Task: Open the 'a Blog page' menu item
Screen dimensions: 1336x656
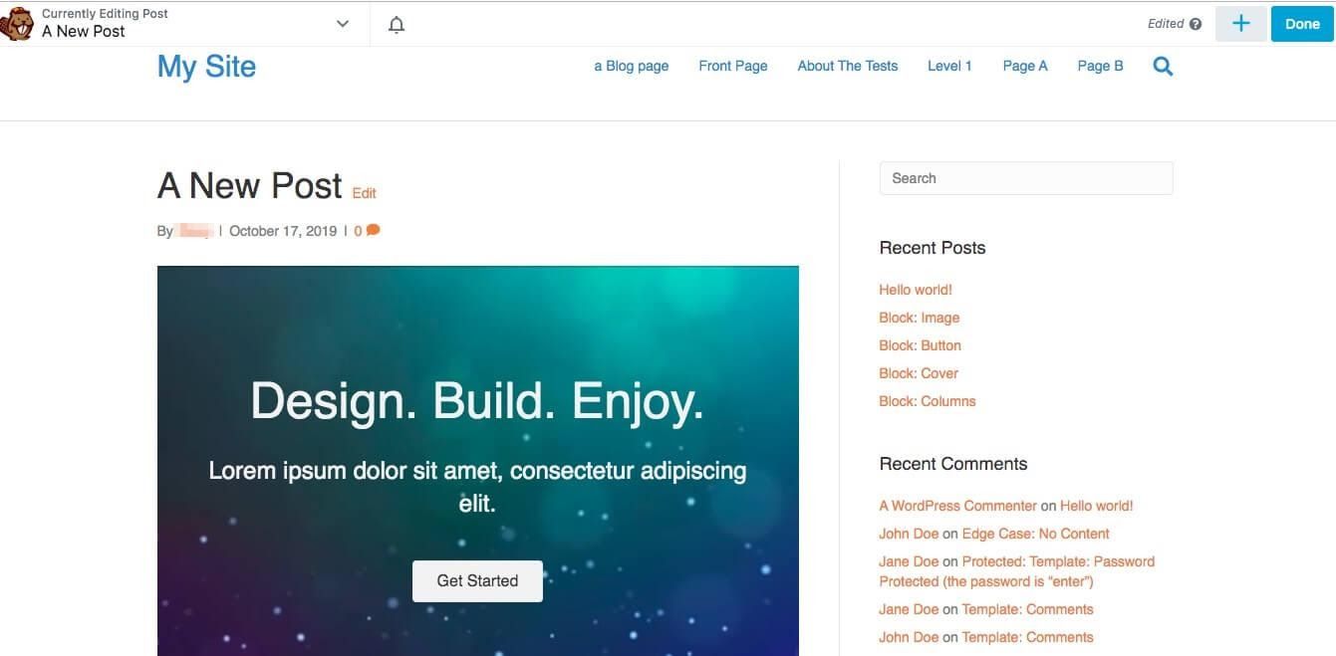Action: tap(631, 66)
